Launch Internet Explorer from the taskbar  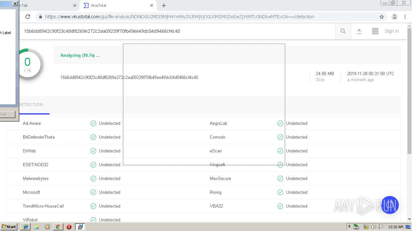click(x=26, y=227)
